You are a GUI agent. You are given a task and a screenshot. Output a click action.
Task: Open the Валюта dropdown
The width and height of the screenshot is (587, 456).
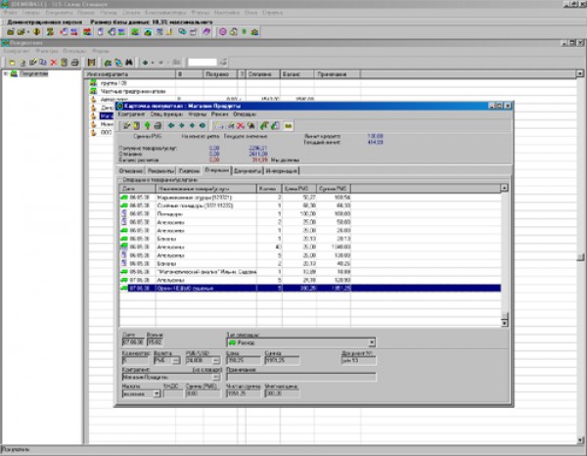(176, 360)
